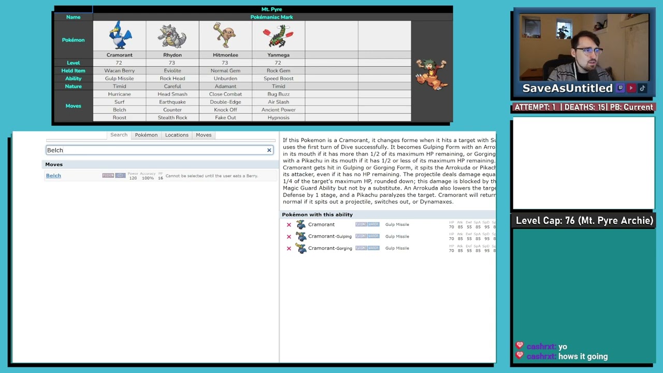Click the Eviolite held item cell

pos(172,70)
